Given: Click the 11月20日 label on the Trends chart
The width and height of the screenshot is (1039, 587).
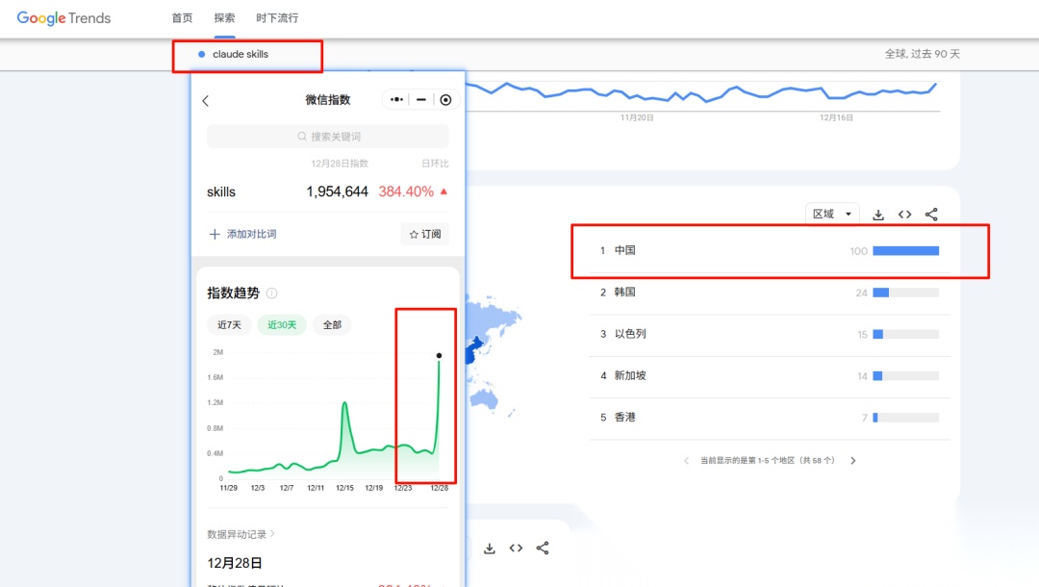Looking at the screenshot, I should click(x=637, y=117).
